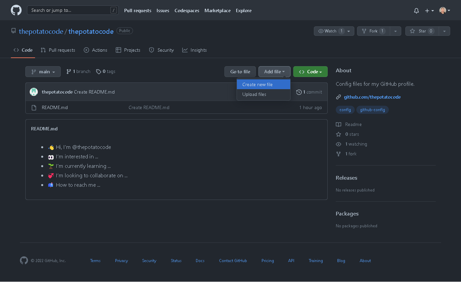Open the Contact GitHub footer link
Image resolution: width=461 pixels, height=282 pixels.
(x=233, y=261)
